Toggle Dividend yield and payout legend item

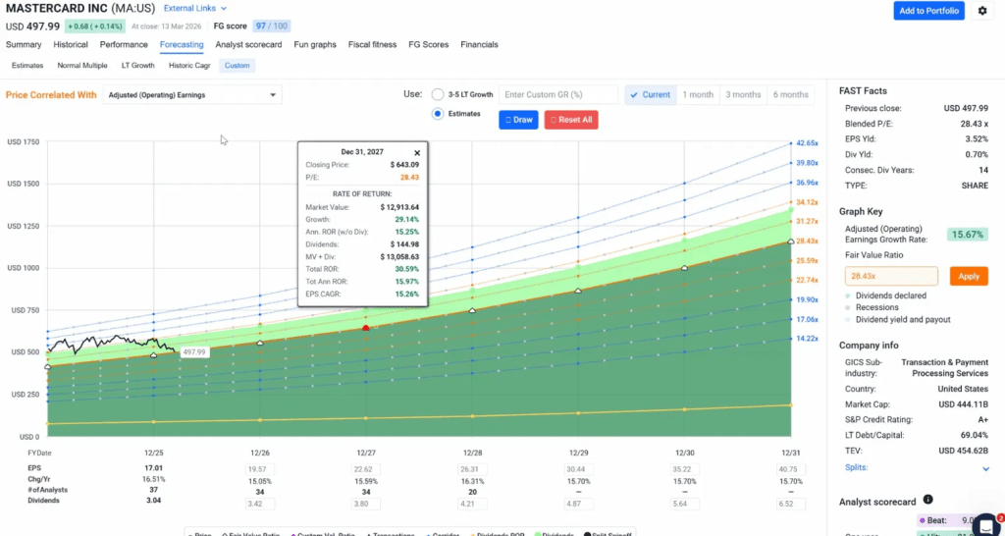847,320
